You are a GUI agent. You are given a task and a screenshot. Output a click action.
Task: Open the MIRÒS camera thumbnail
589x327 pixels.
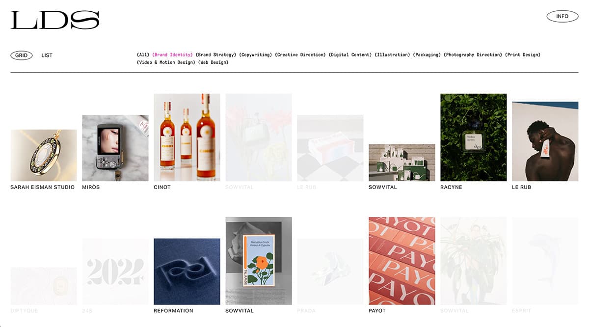click(115, 148)
